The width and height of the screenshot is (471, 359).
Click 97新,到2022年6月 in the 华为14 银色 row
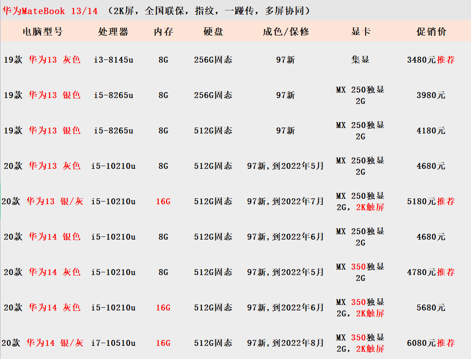(x=285, y=236)
